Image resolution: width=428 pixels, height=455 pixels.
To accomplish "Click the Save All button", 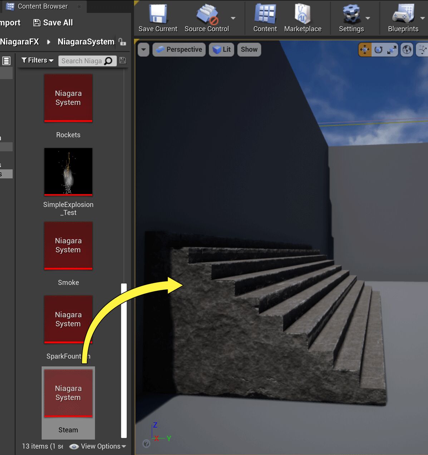I will [53, 23].
